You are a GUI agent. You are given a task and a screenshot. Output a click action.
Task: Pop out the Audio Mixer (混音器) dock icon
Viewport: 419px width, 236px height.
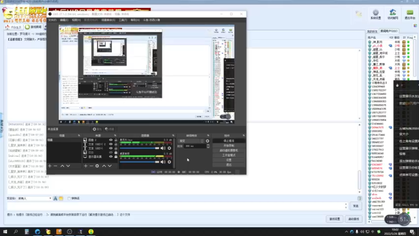(173, 135)
